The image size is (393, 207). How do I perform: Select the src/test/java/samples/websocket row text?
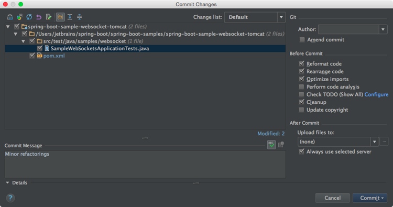(84, 41)
